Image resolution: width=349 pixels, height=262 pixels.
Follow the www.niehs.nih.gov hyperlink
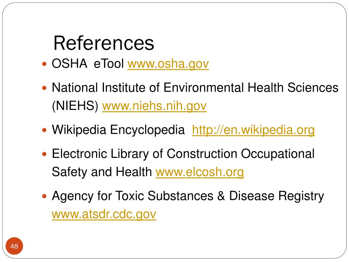[154, 106]
